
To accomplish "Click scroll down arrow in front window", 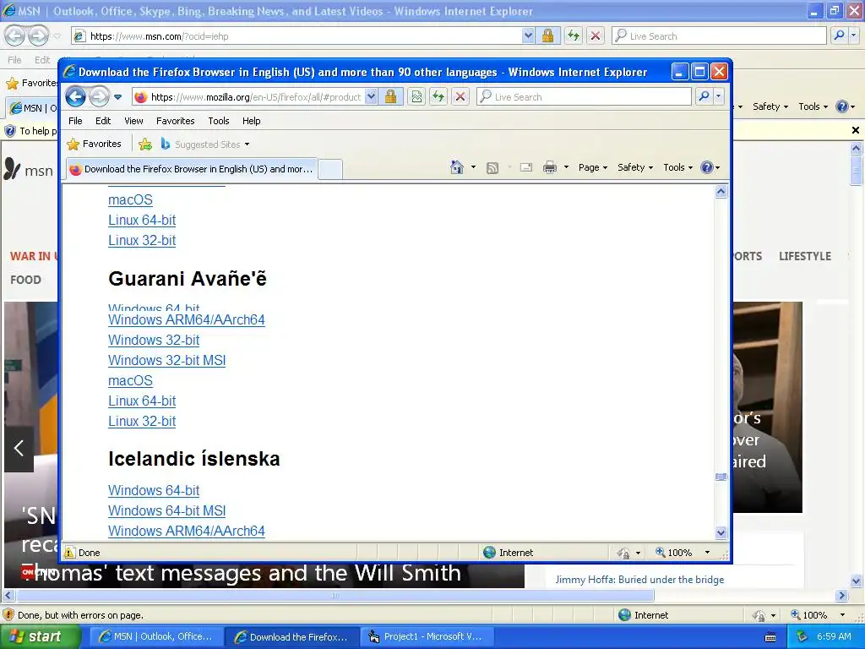I will tap(721, 533).
